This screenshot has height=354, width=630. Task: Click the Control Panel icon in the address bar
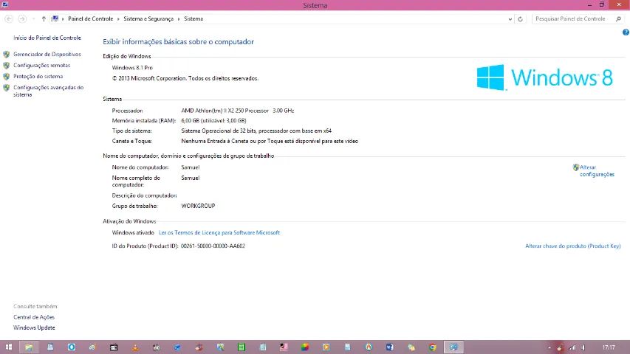point(55,19)
